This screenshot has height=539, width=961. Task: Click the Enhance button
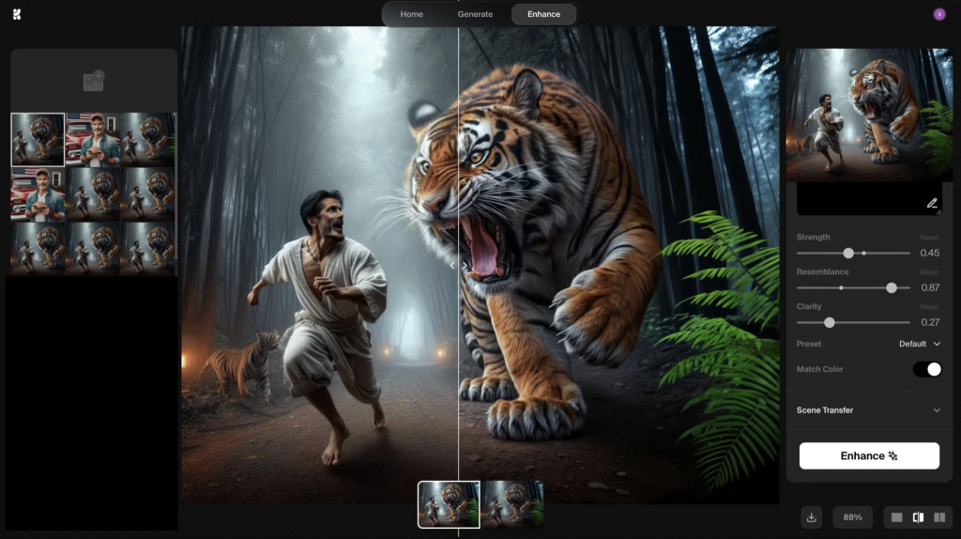click(869, 455)
